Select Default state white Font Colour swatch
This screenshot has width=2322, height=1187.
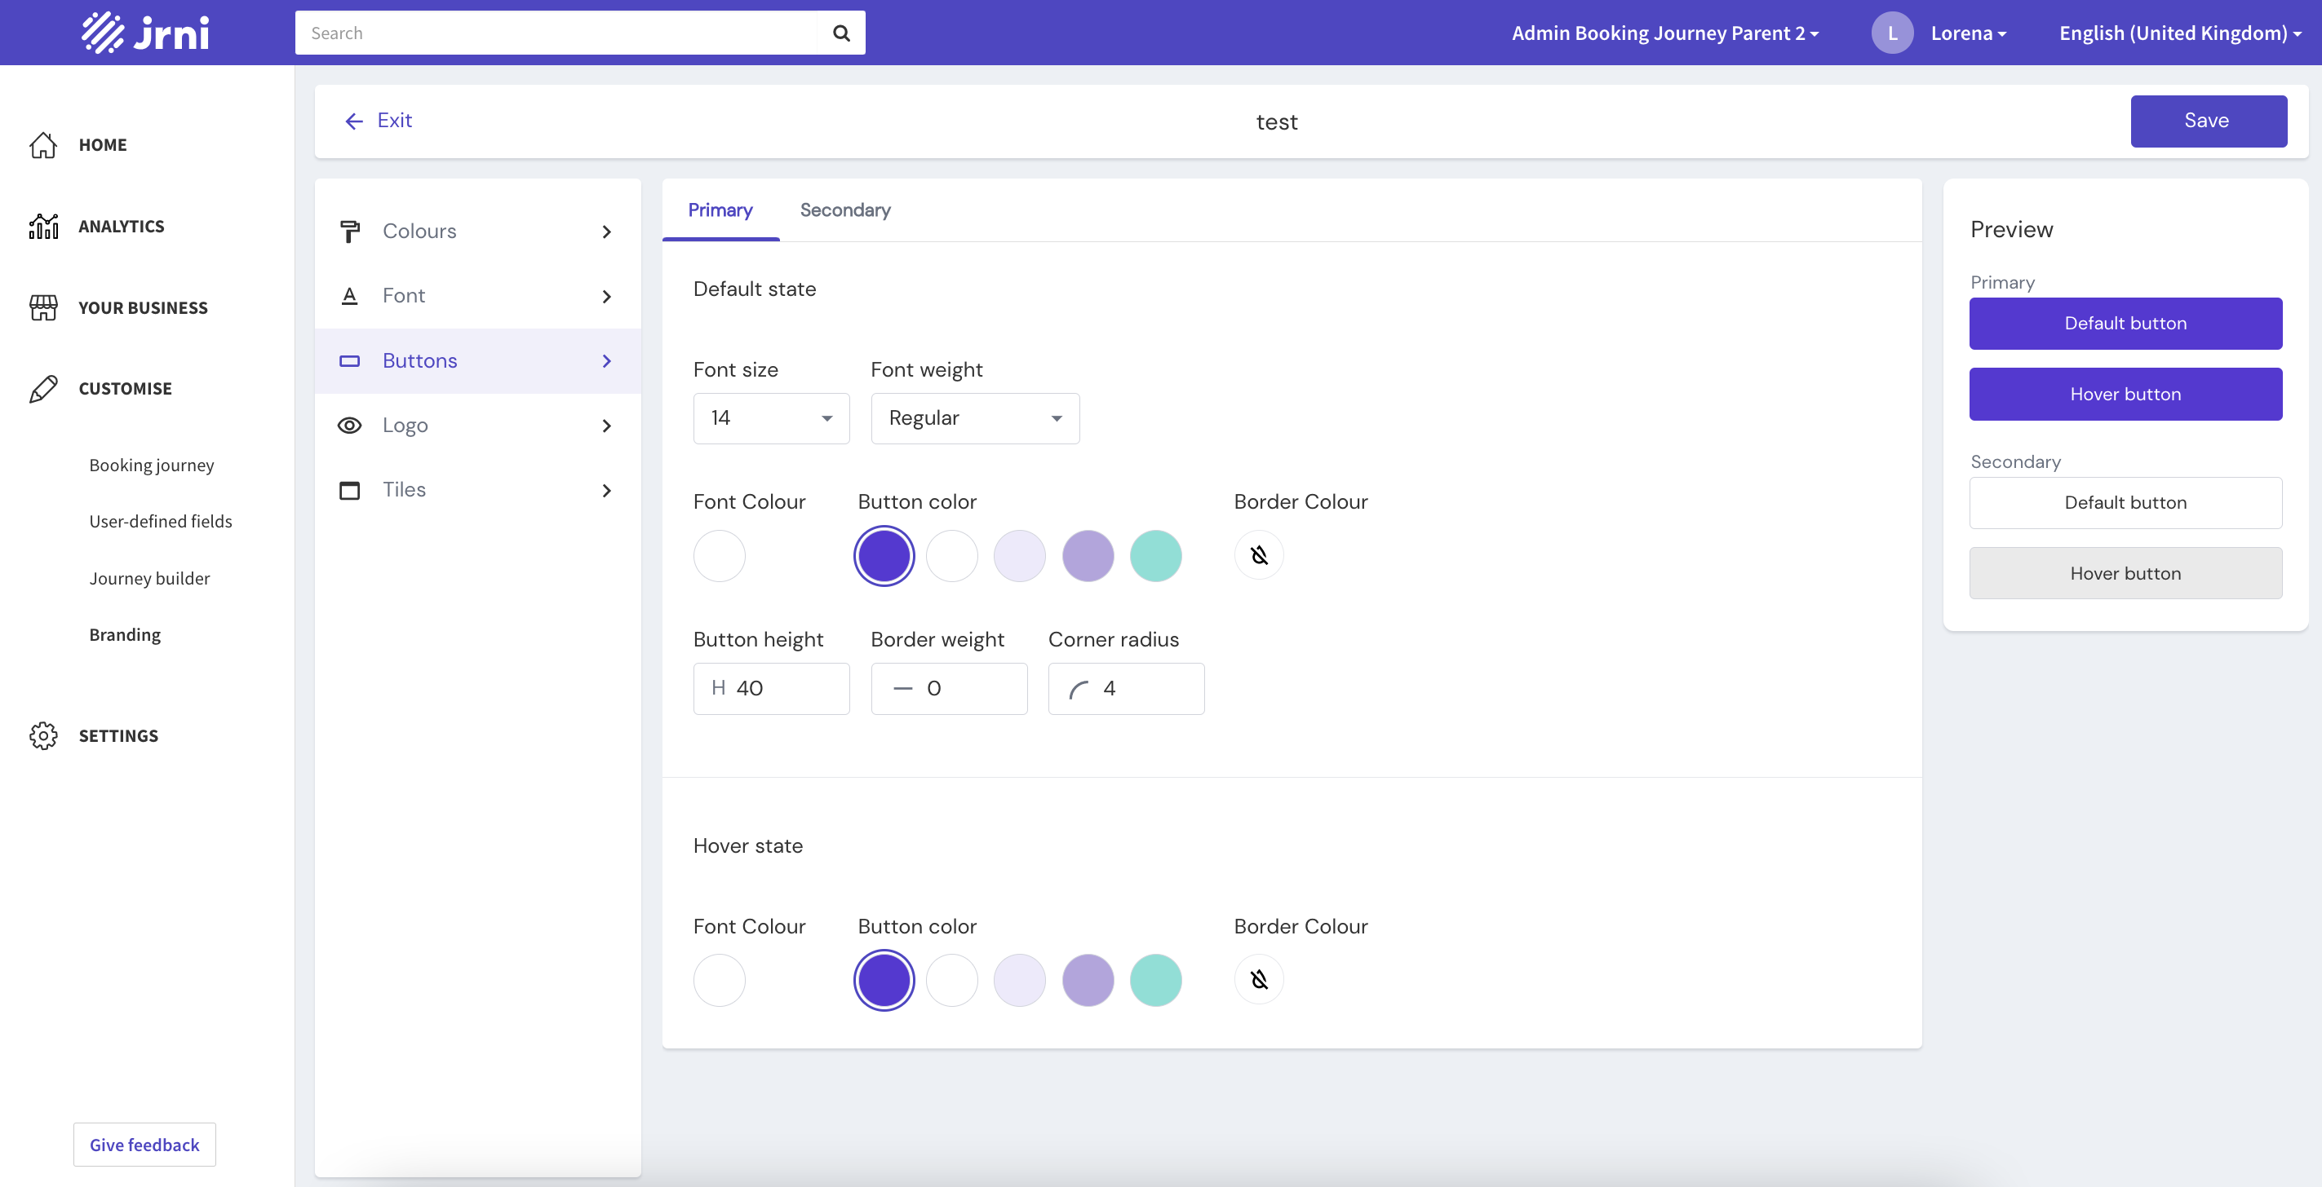point(720,556)
